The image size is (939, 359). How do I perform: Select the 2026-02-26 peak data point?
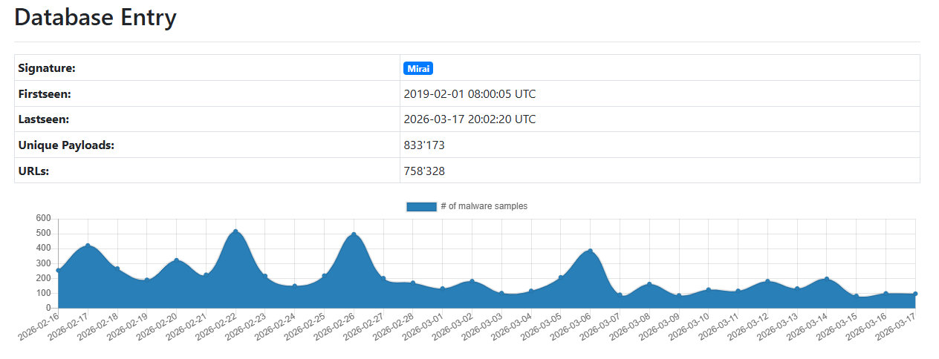[x=354, y=235]
